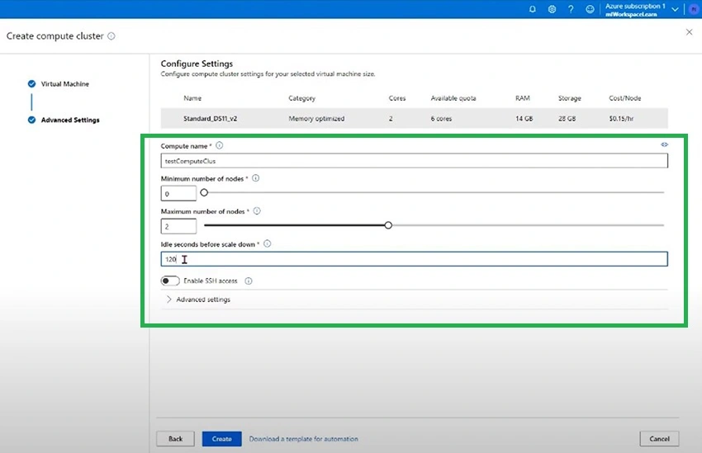Open Download a template for automation link
The height and width of the screenshot is (453, 702).
point(304,439)
